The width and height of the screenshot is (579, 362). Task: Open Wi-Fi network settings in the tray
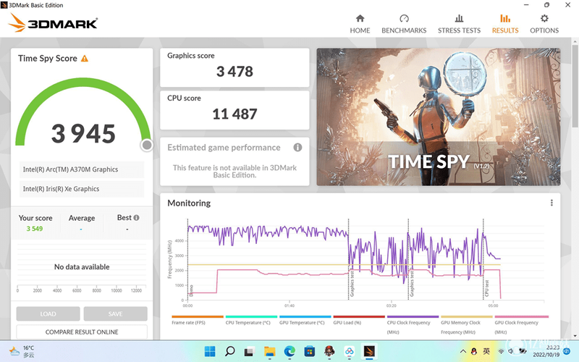tap(501, 351)
